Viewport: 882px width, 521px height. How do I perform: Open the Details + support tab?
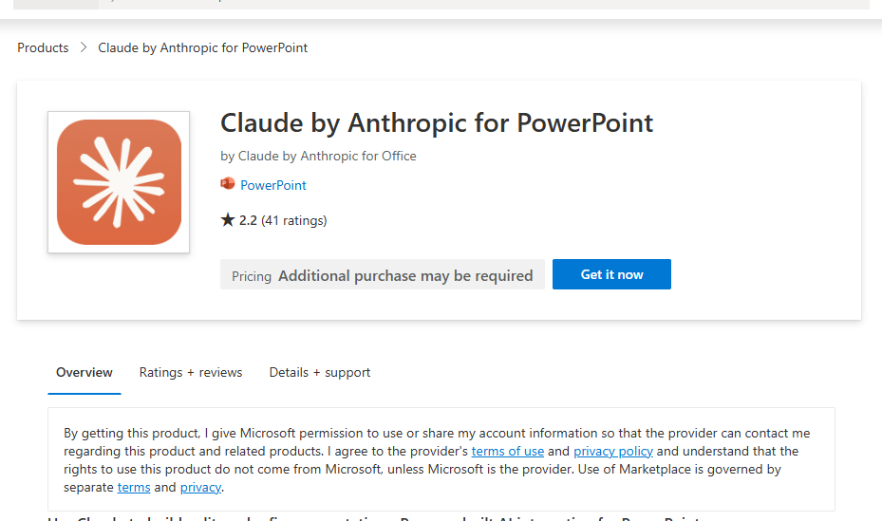(320, 372)
